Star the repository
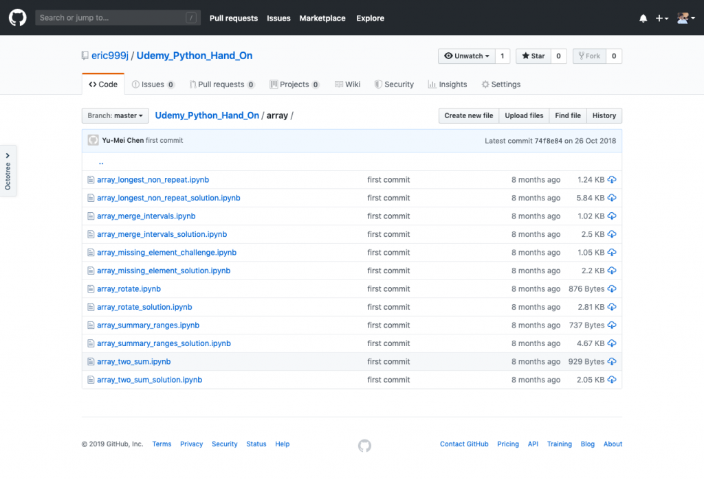The image size is (704, 480). click(533, 56)
